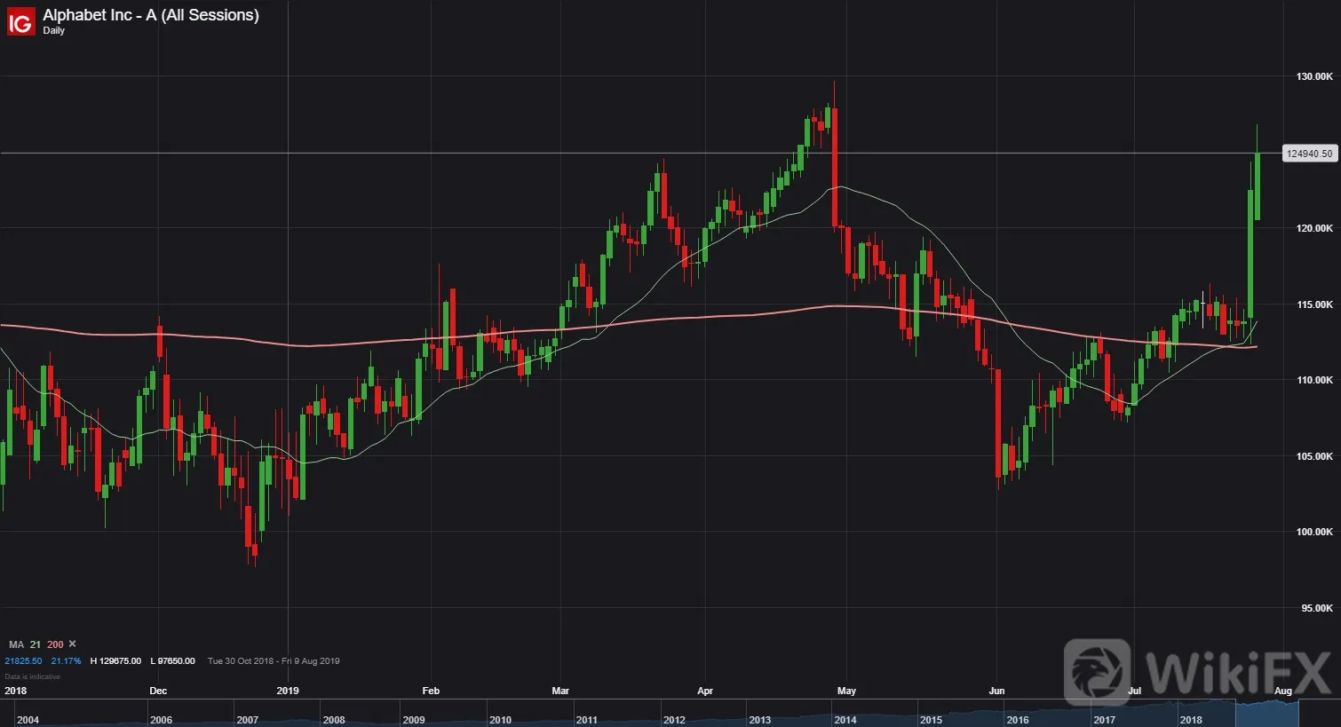Click the Jul label on time axis
Viewport: 1341px width, 727px height.
(1134, 691)
